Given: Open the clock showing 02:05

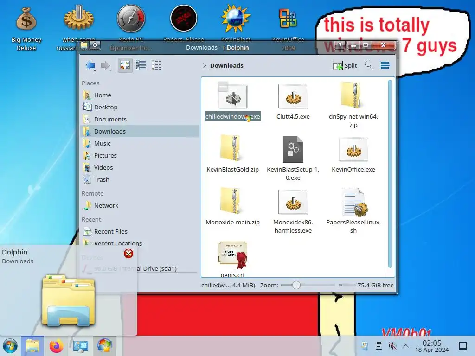Looking at the screenshot, I should click(432, 346).
